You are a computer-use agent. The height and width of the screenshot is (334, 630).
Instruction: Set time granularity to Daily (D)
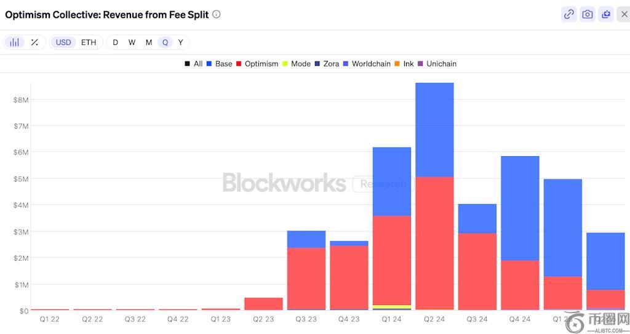click(115, 42)
